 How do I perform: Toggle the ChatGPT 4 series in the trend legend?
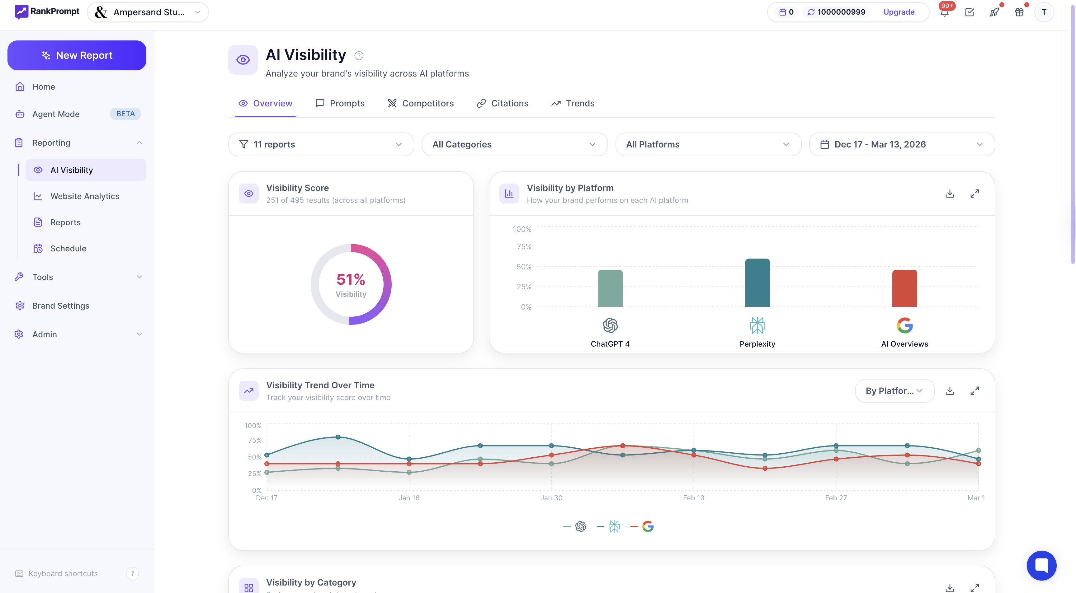pos(574,526)
